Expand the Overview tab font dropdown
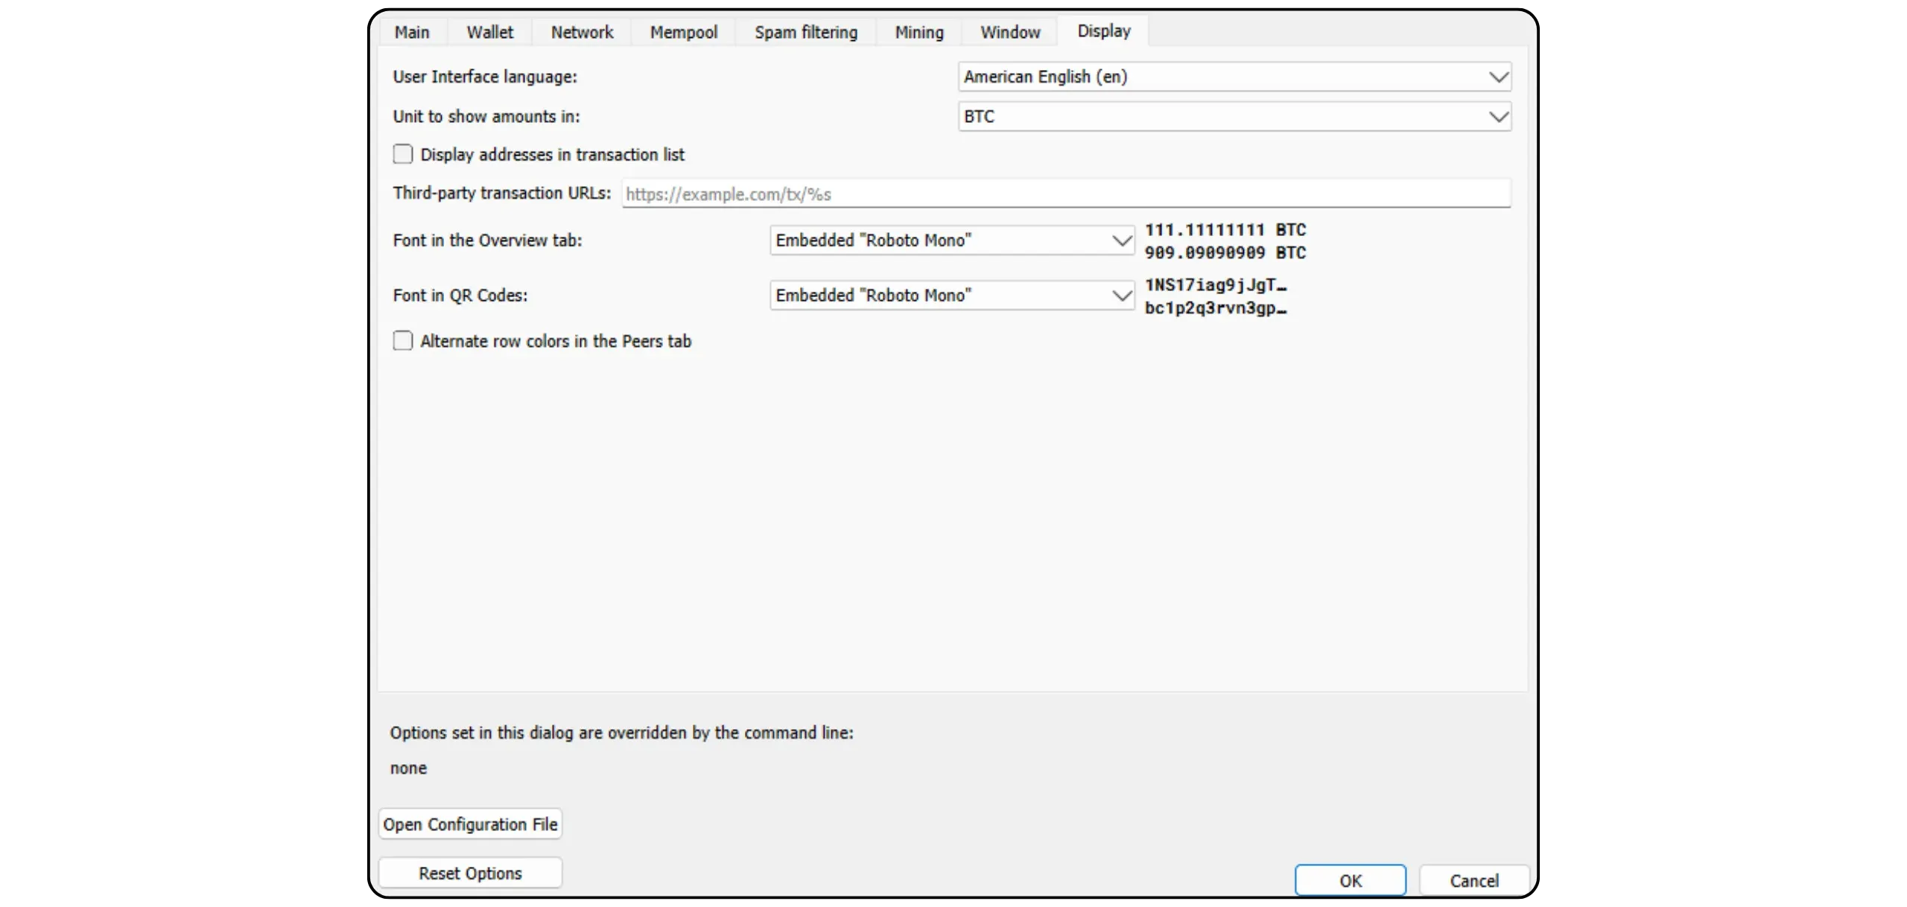This screenshot has width=1907, height=907. 951,241
